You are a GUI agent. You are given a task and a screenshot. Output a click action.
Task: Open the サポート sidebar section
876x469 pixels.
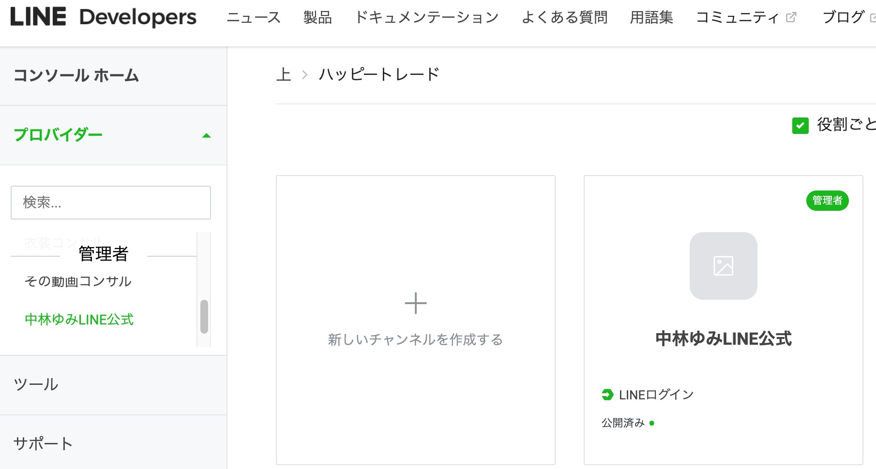113,443
